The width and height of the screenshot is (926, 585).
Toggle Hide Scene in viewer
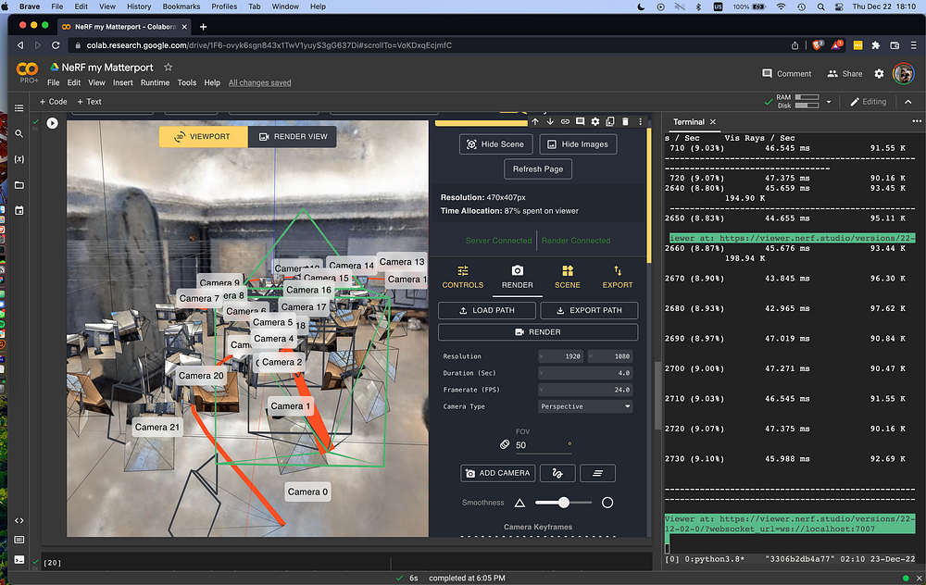(495, 144)
